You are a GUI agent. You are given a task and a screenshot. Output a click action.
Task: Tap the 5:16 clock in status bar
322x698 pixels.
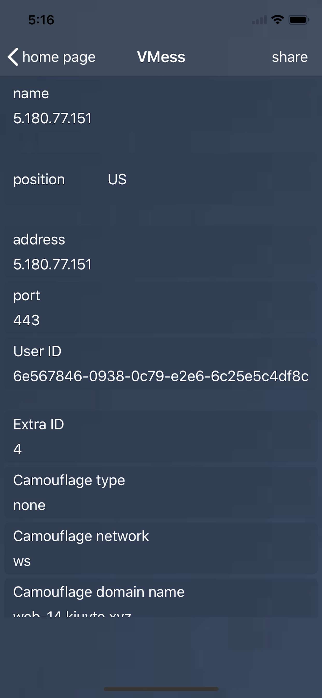click(41, 20)
